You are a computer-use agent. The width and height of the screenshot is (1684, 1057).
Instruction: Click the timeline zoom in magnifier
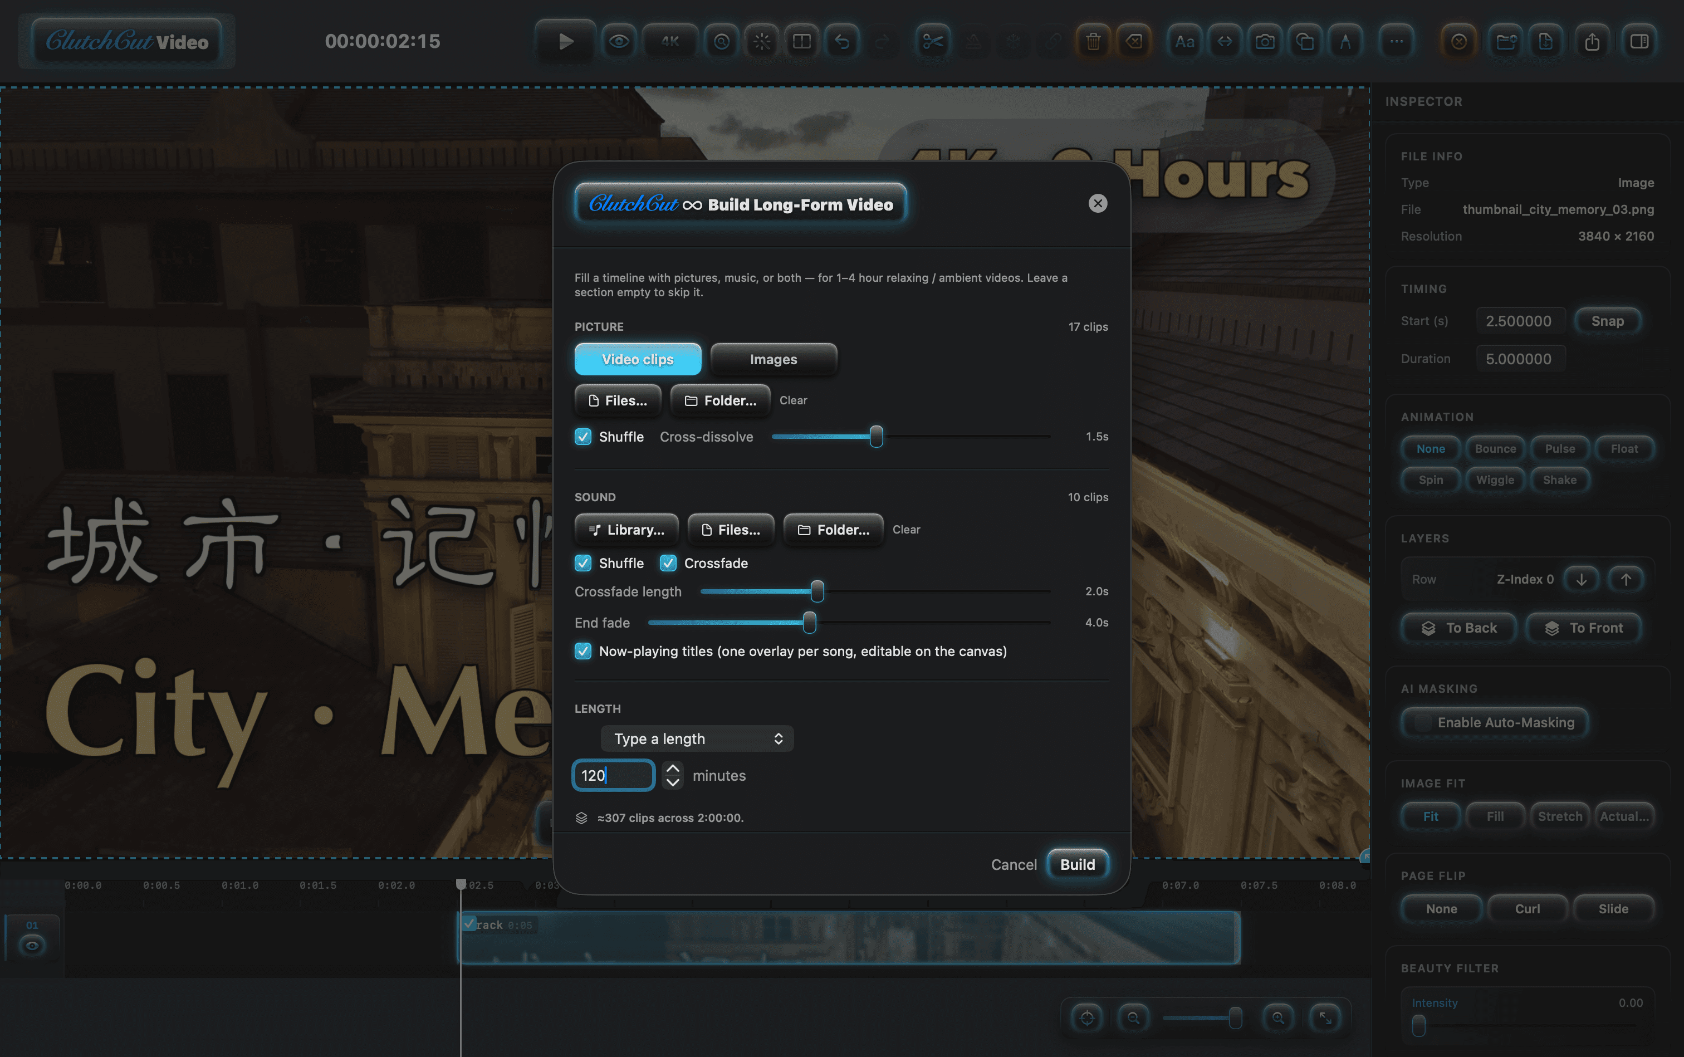point(1278,1018)
